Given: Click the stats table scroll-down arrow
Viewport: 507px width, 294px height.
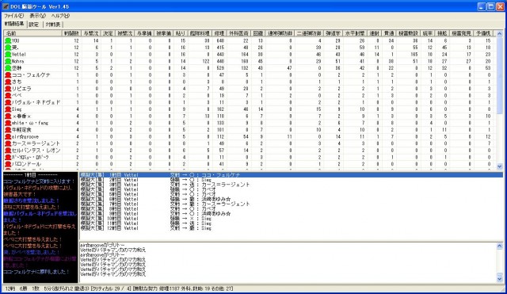Looking at the screenshot, I should (x=499, y=166).
